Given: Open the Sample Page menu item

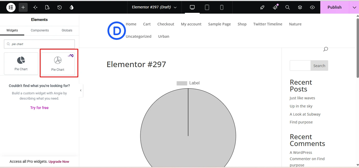Looking at the screenshot, I should 219,24.
